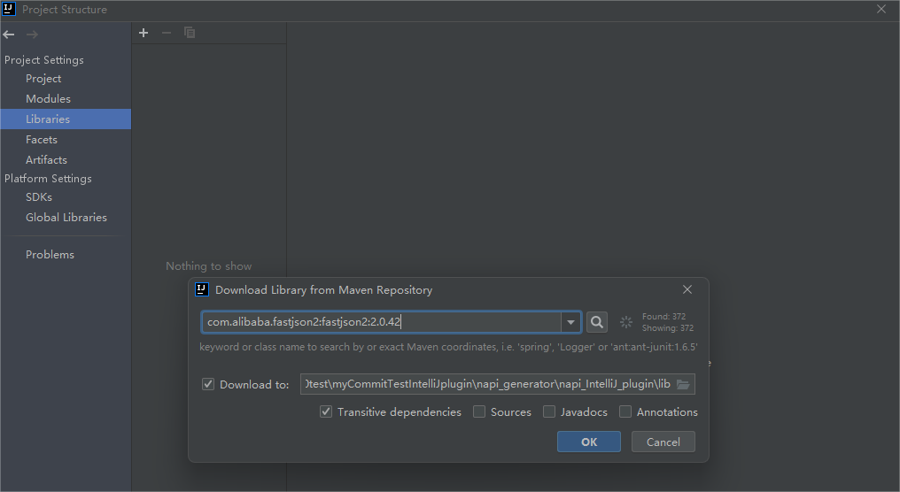Enable the Sources checkbox
This screenshot has width=900, height=492.
click(x=479, y=411)
